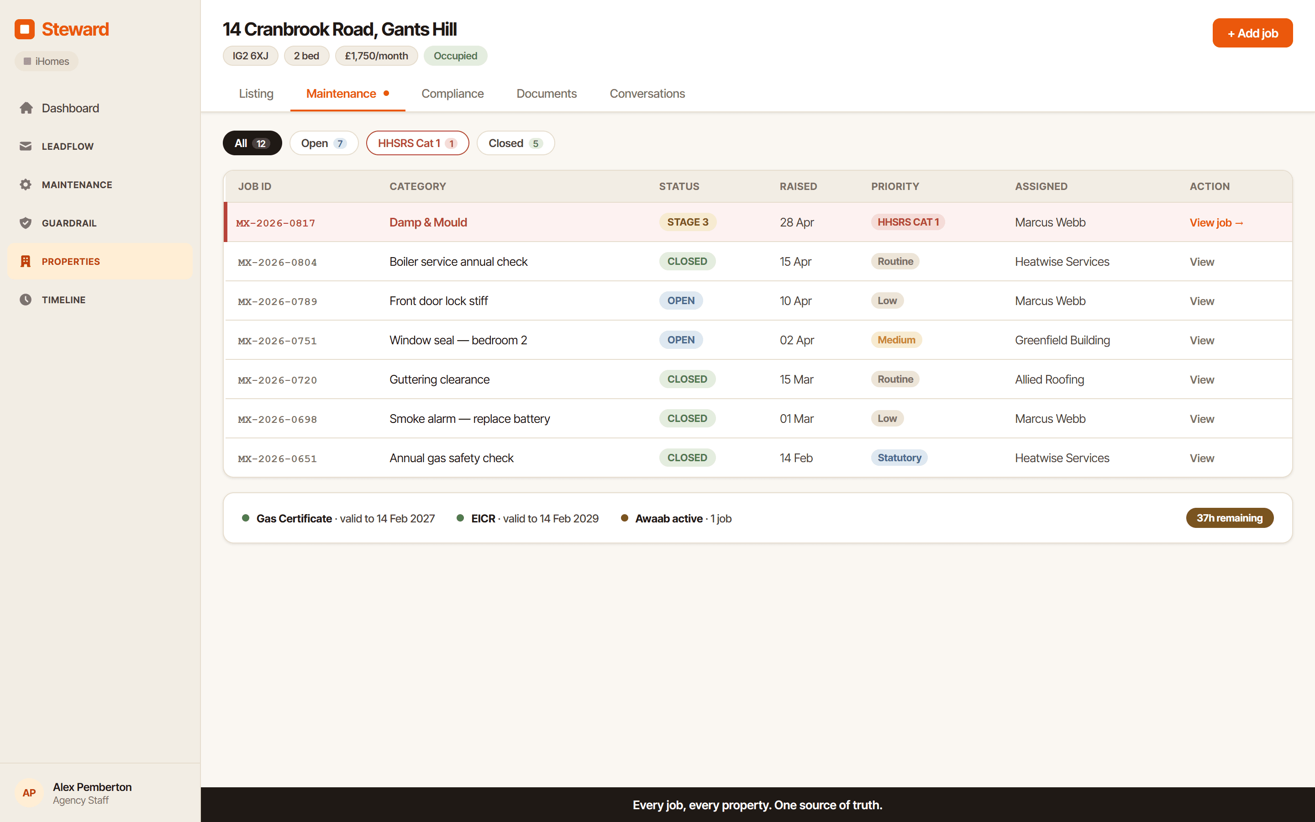
Task: Click the RAISED column header
Action: click(798, 186)
